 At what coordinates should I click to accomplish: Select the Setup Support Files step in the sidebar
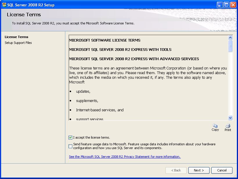[x=18, y=43]
